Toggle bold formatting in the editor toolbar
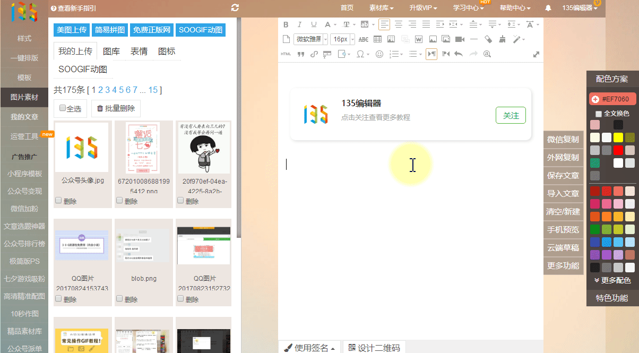This screenshot has width=639, height=353. (x=286, y=24)
